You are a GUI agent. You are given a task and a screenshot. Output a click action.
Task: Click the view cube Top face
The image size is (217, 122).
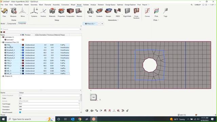(x=94, y=97)
